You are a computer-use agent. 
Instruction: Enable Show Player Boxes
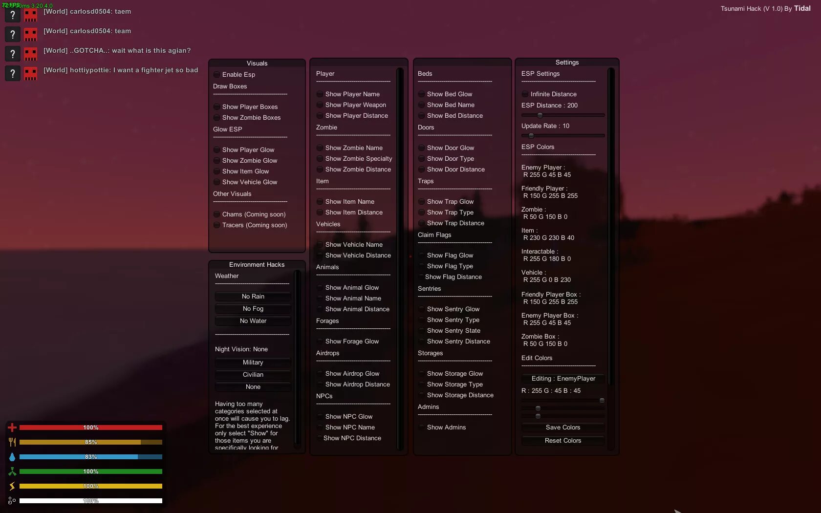click(217, 107)
